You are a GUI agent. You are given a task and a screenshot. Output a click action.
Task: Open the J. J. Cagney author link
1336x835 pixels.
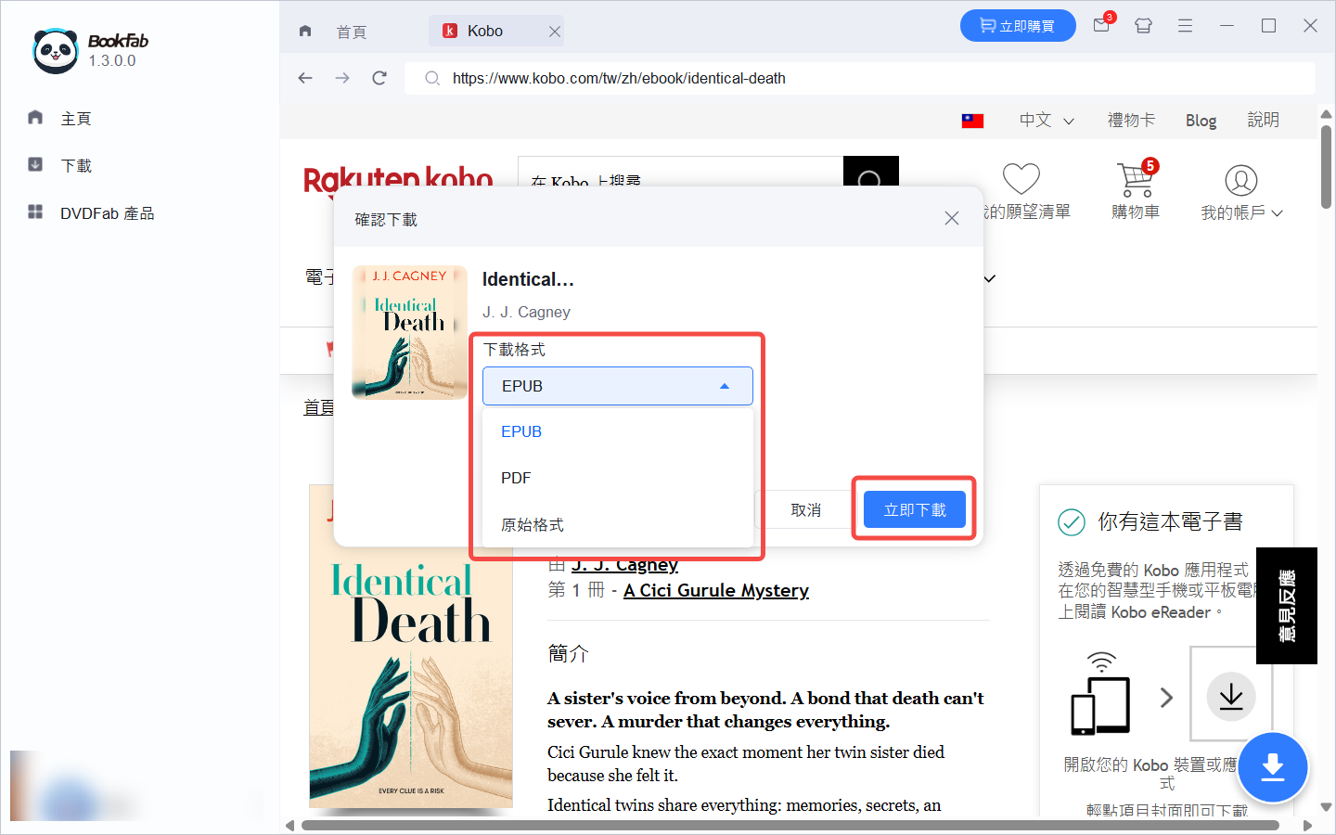tap(624, 564)
